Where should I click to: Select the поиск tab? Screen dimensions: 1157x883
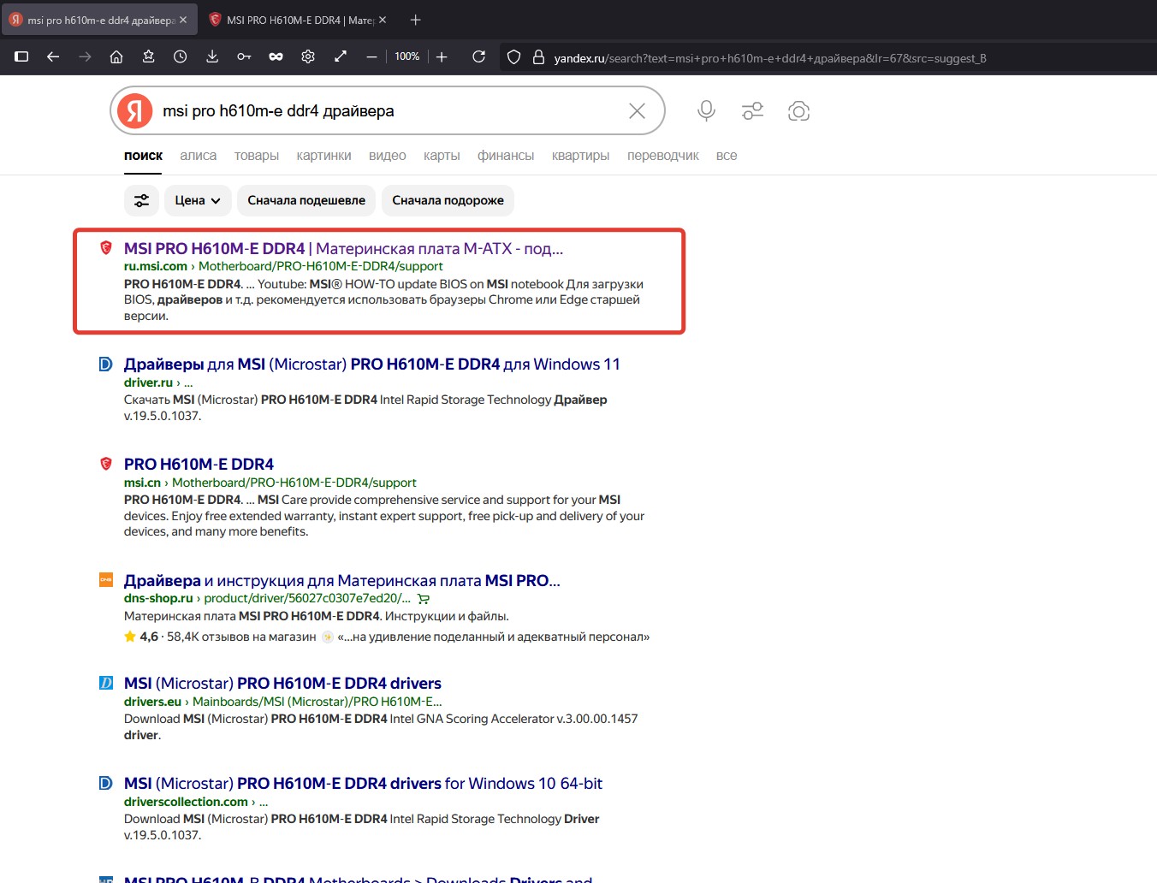[143, 156]
